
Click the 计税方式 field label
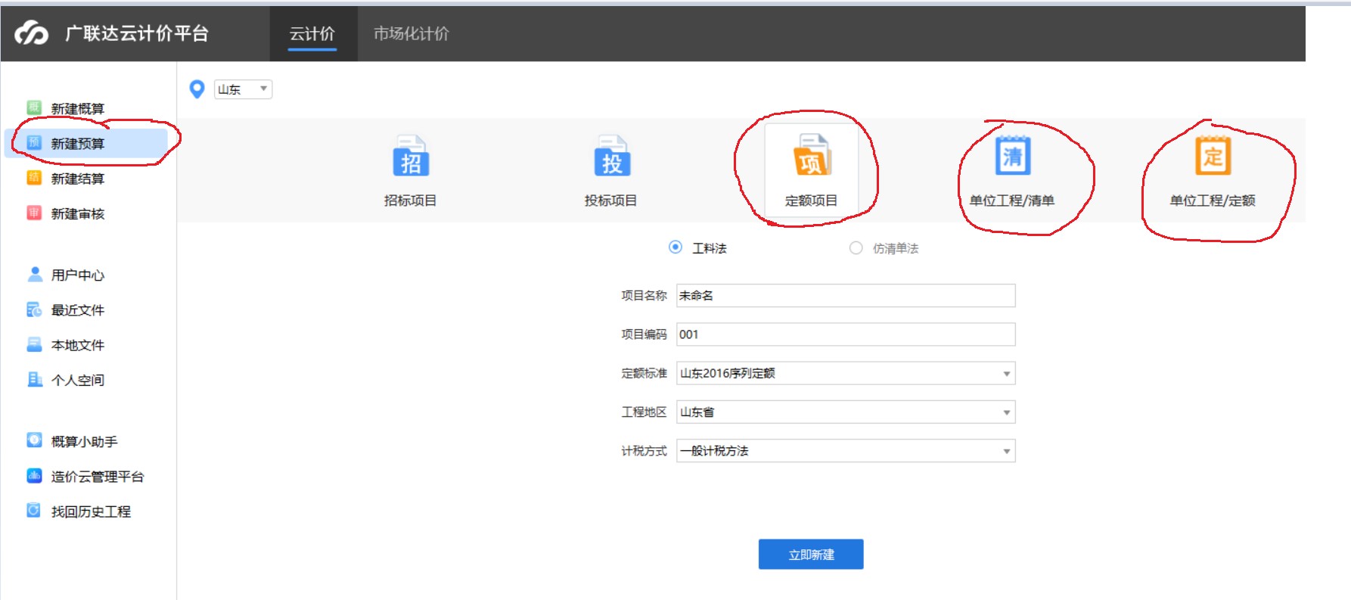point(644,451)
